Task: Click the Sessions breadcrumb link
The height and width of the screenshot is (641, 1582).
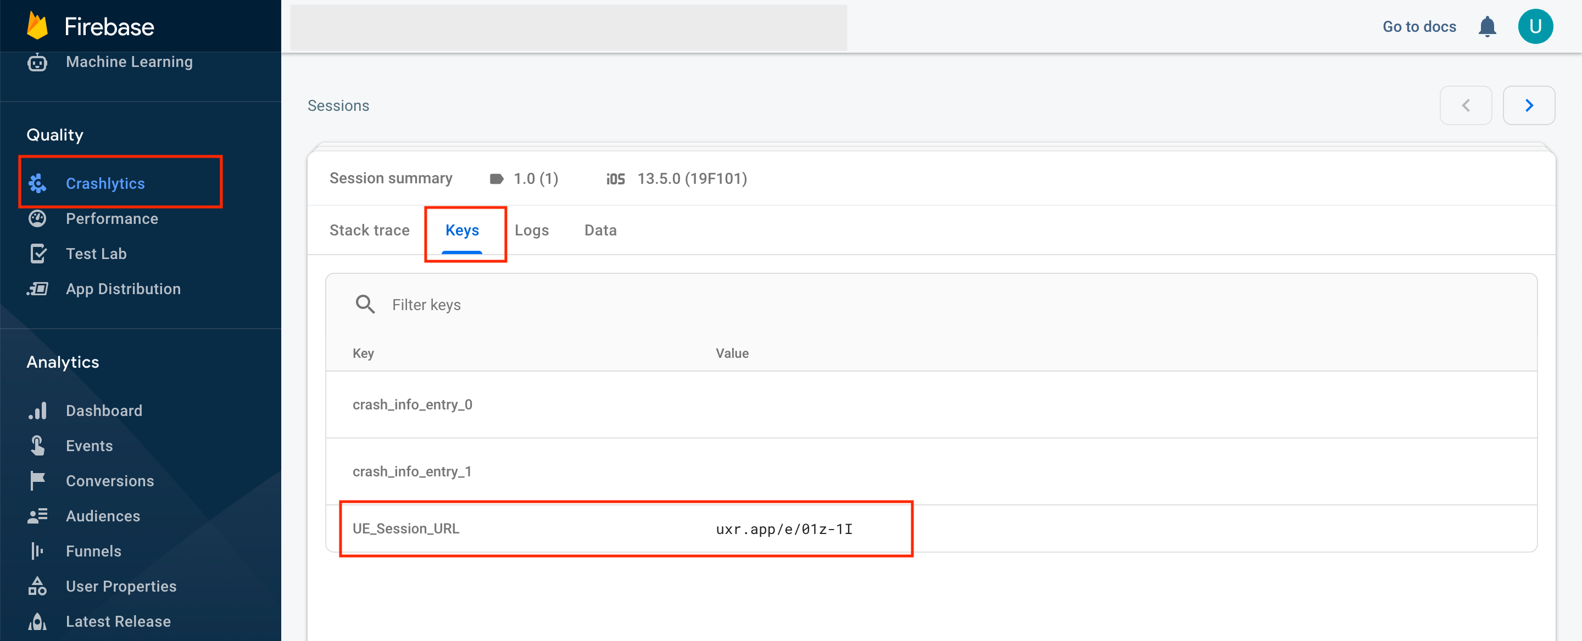Action: [338, 105]
